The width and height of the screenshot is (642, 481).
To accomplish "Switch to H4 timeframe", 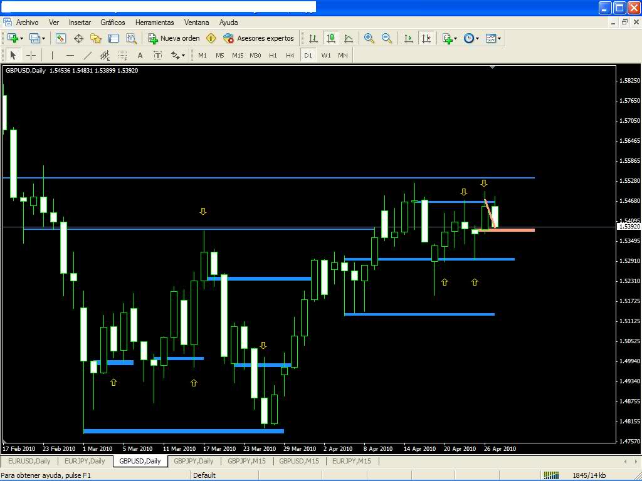I will [290, 55].
